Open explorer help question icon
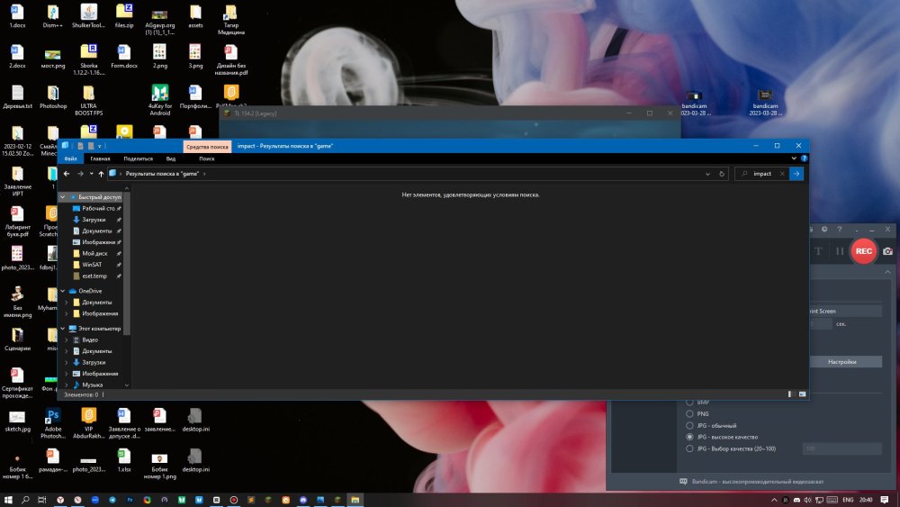The width and height of the screenshot is (900, 507). [804, 158]
